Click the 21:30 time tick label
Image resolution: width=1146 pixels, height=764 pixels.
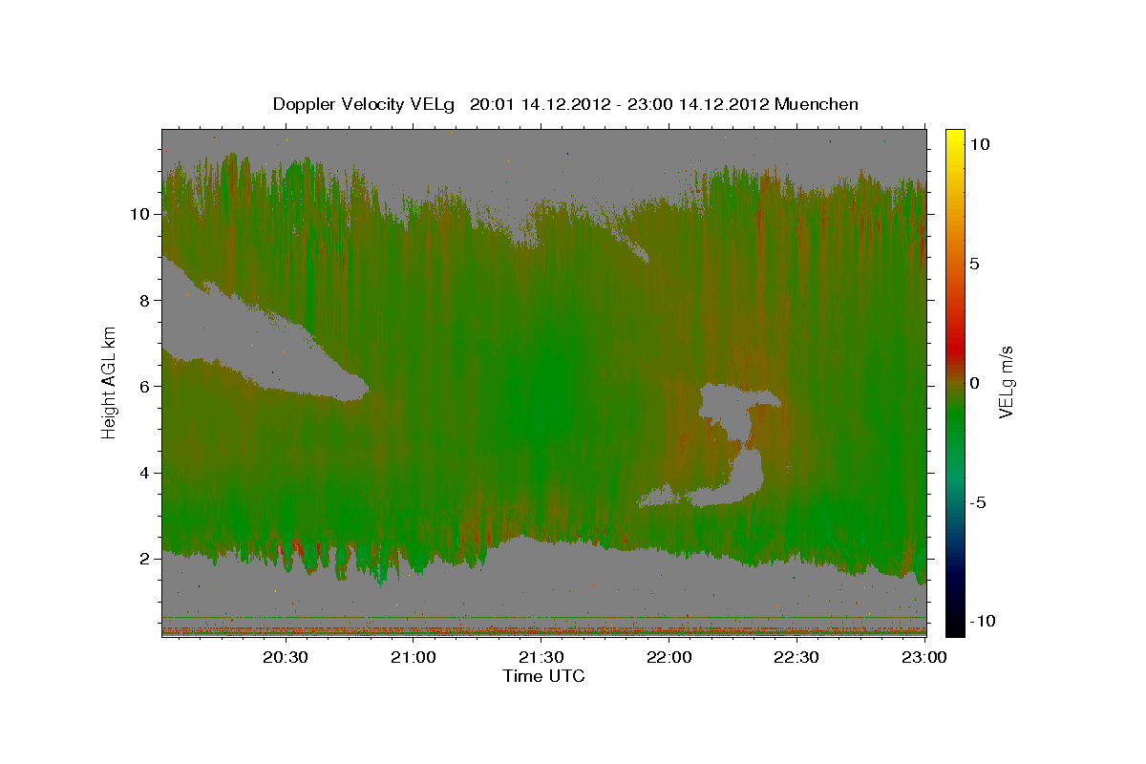[541, 657]
